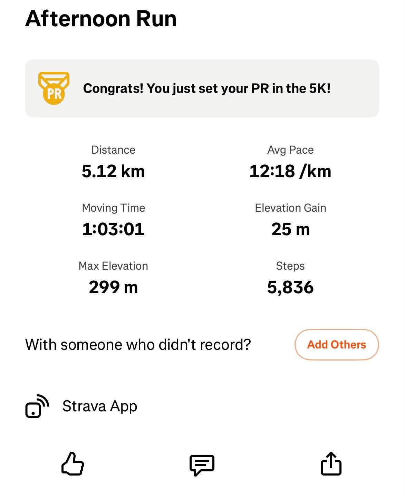The height and width of the screenshot is (499, 404).
Task: Tap the Distance stat label
Action: pyautogui.click(x=113, y=150)
